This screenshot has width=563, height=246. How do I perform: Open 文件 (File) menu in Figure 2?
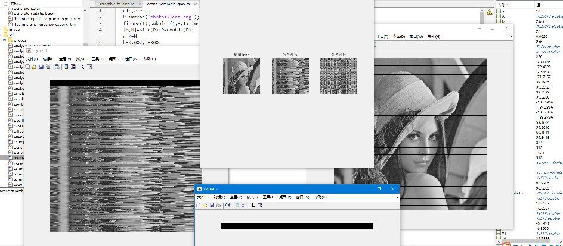coord(203,197)
